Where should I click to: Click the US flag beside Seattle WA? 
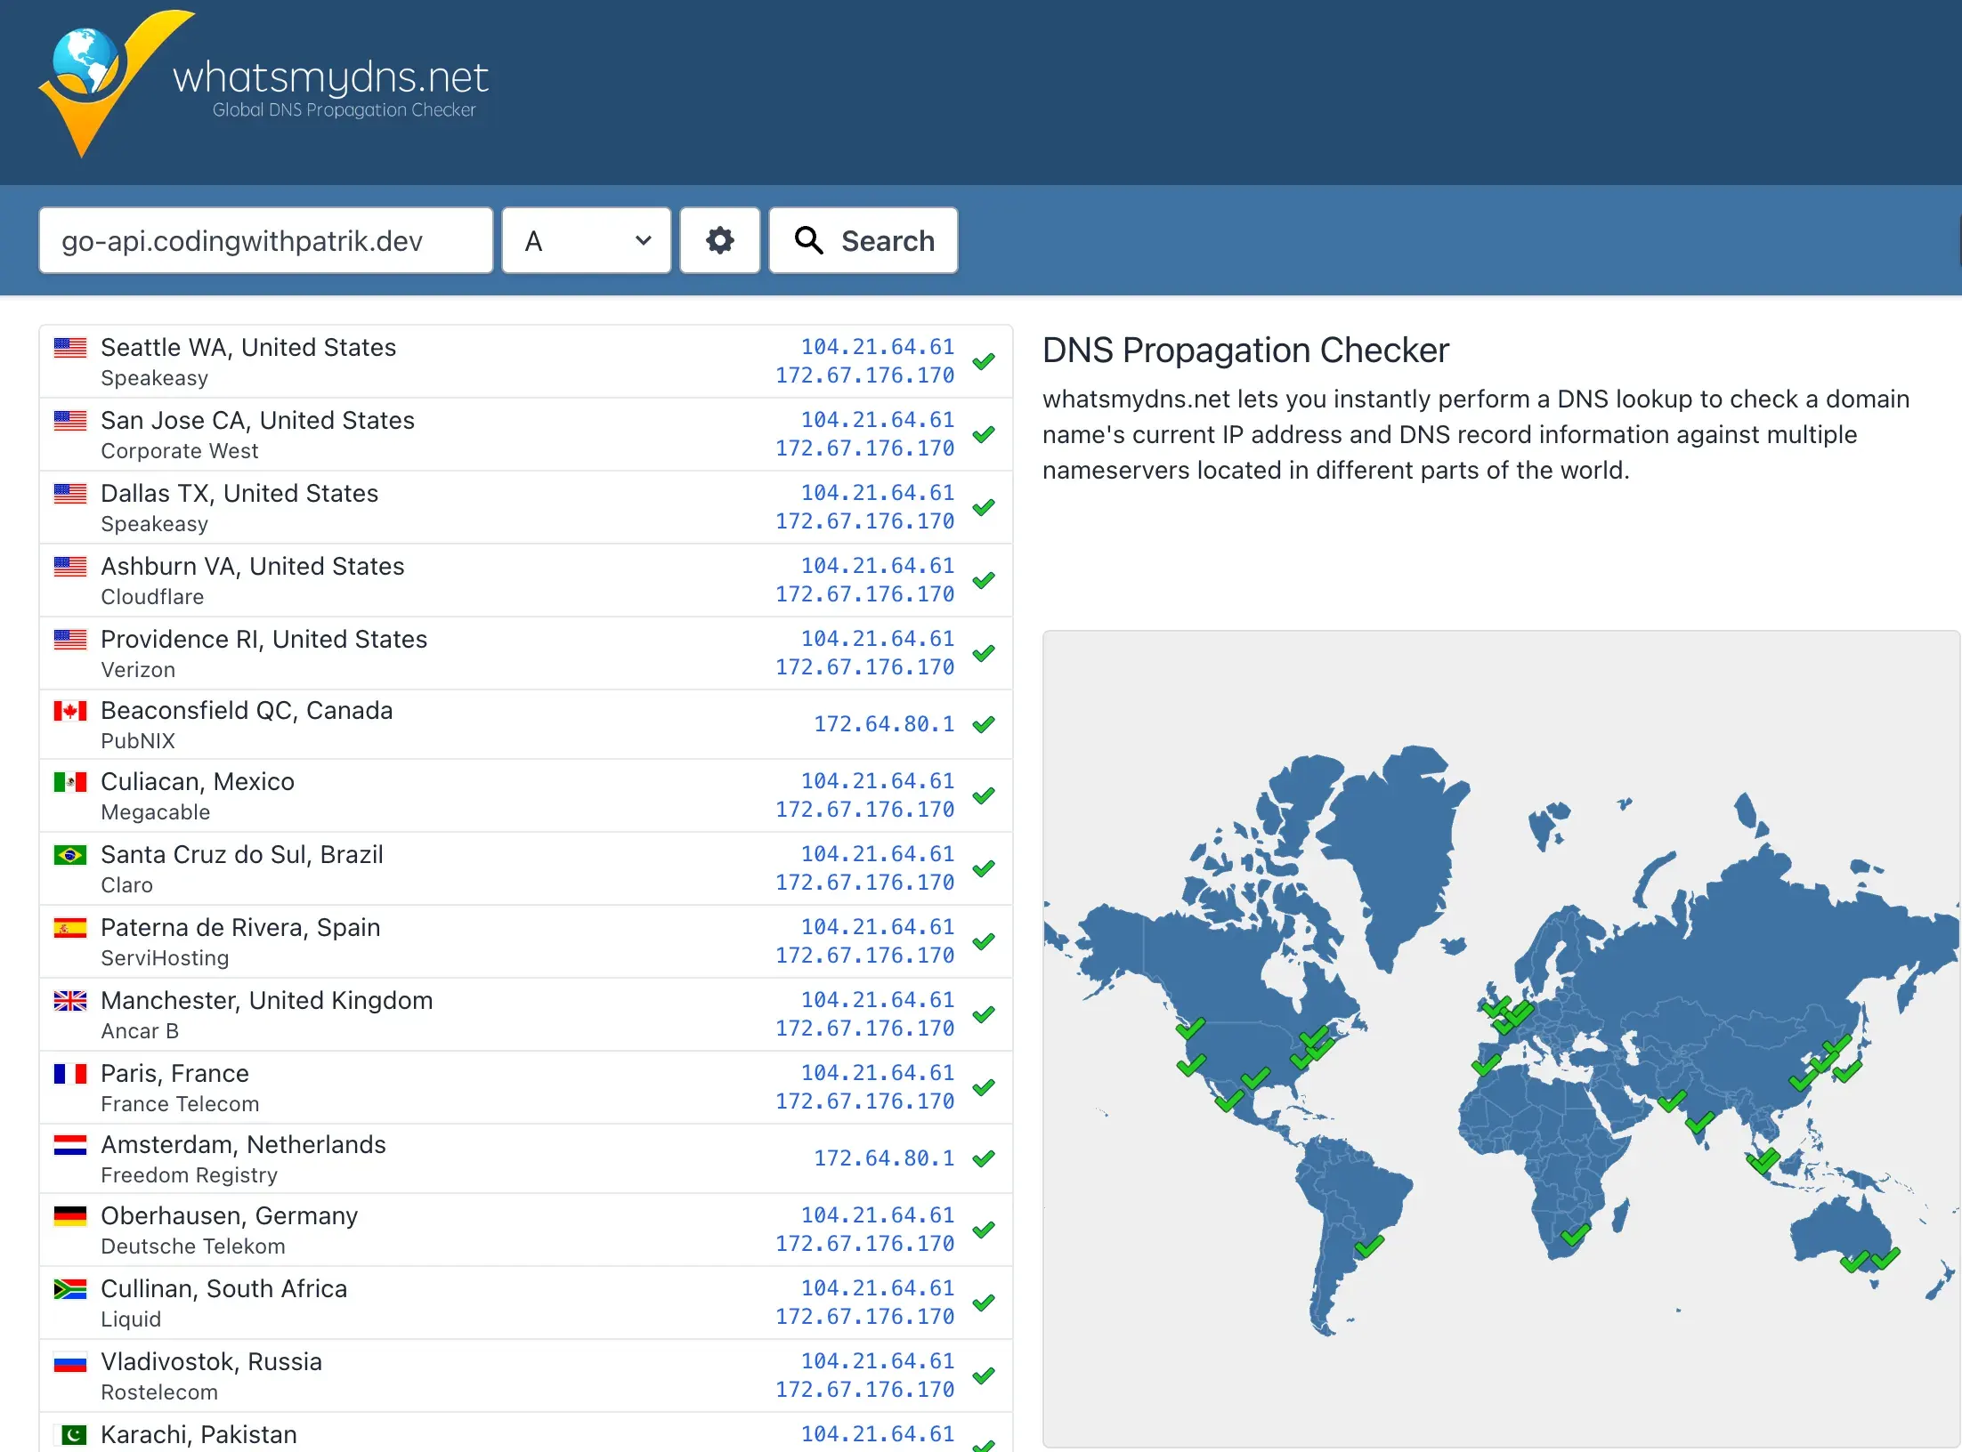click(70, 347)
